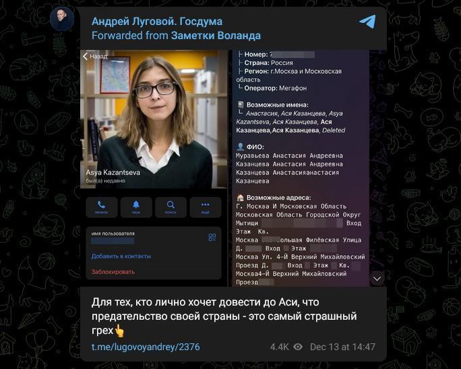
Task: Click the Dec 13 at 14:47 timestamp
Action: 342,347
